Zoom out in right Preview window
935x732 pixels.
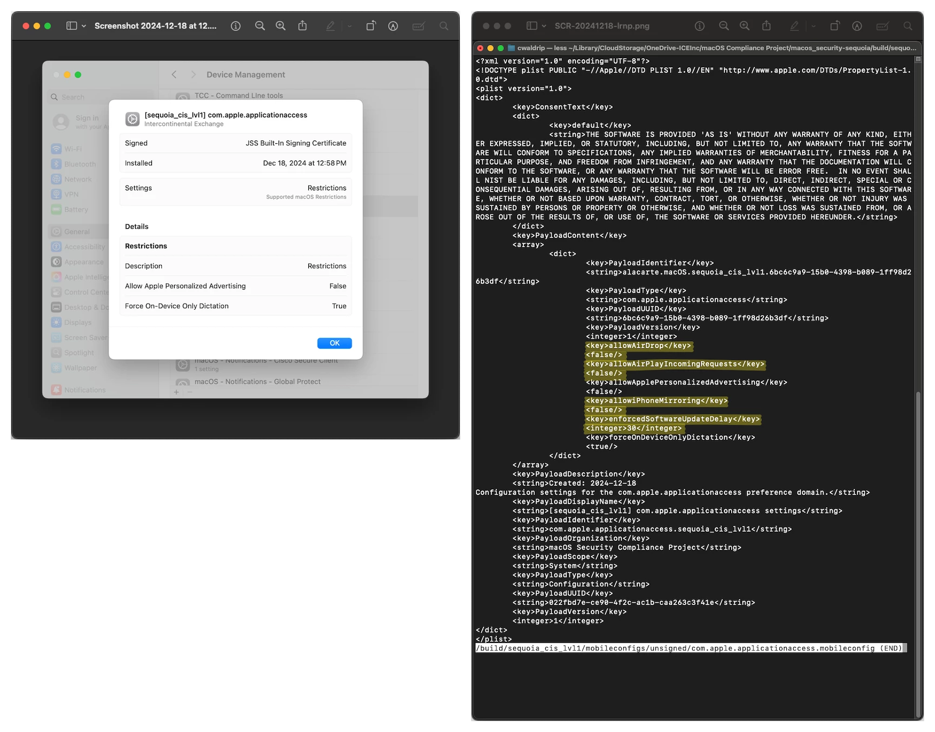pos(724,26)
